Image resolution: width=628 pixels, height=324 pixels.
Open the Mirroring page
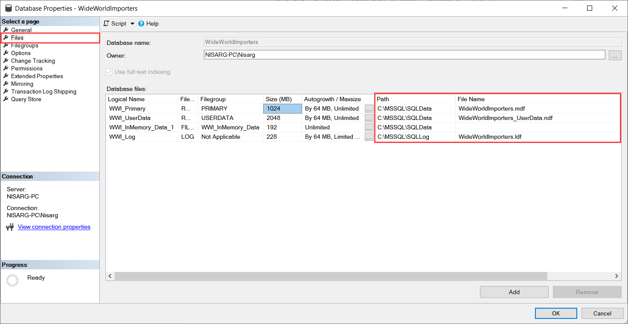[x=22, y=84]
